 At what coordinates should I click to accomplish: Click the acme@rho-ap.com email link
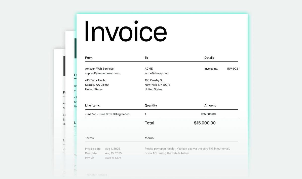(157, 73)
